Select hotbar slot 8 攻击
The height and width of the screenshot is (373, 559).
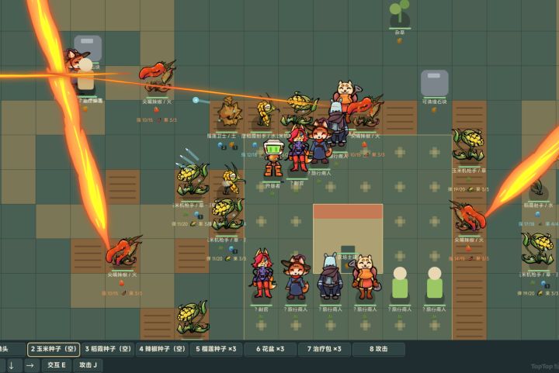[x=378, y=349]
